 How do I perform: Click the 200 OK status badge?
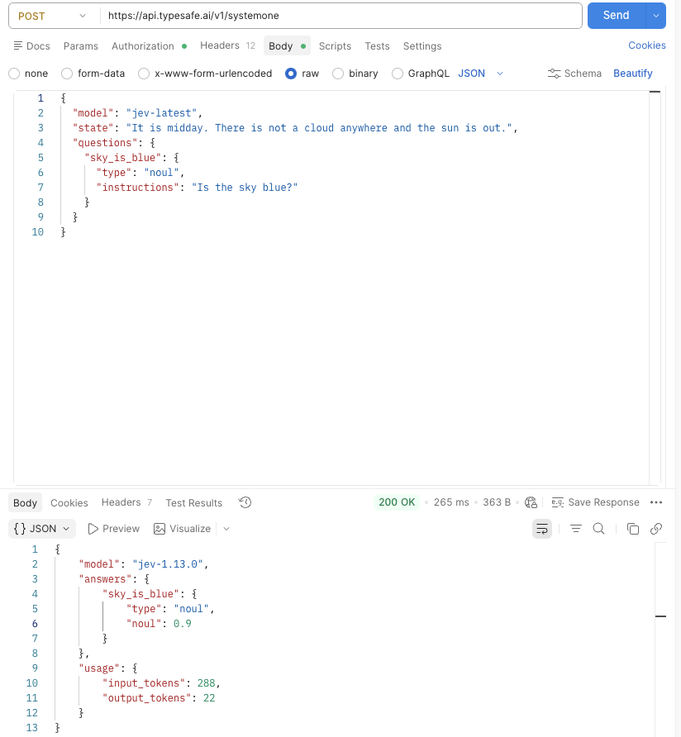point(397,502)
